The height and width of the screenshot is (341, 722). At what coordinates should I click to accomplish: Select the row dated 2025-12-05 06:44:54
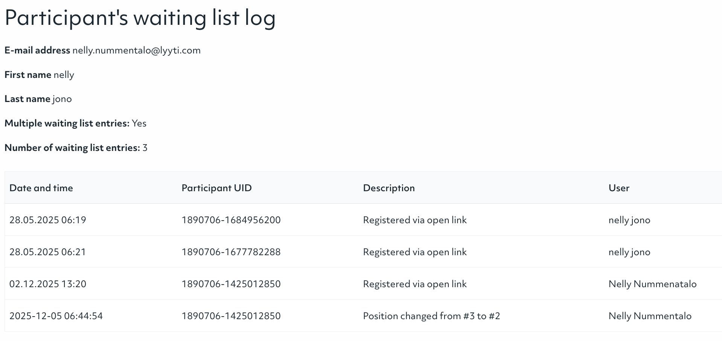pos(56,316)
